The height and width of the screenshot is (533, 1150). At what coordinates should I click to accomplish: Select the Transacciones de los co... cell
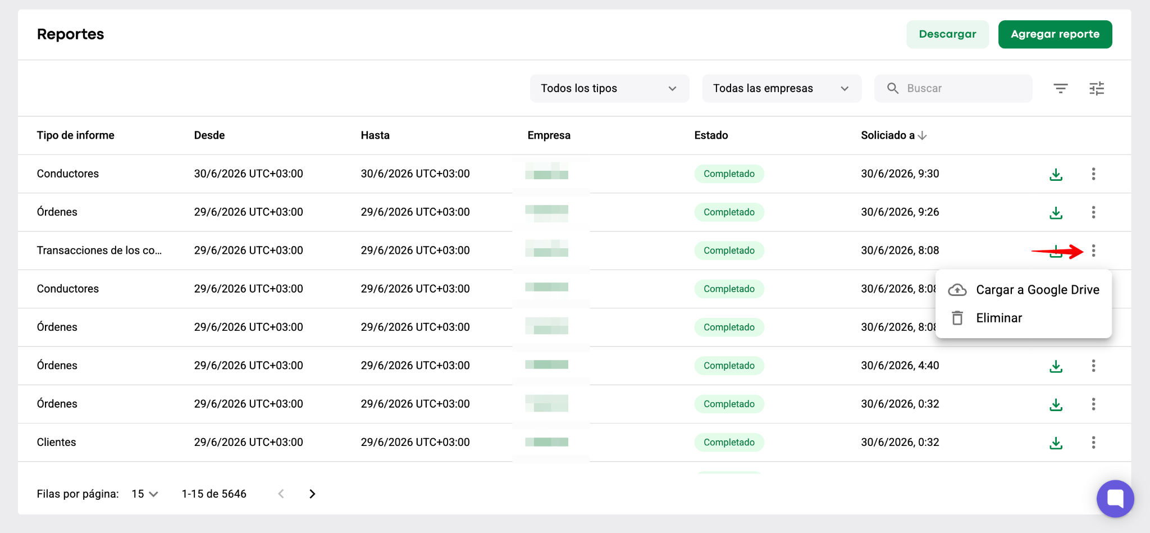[x=99, y=250]
